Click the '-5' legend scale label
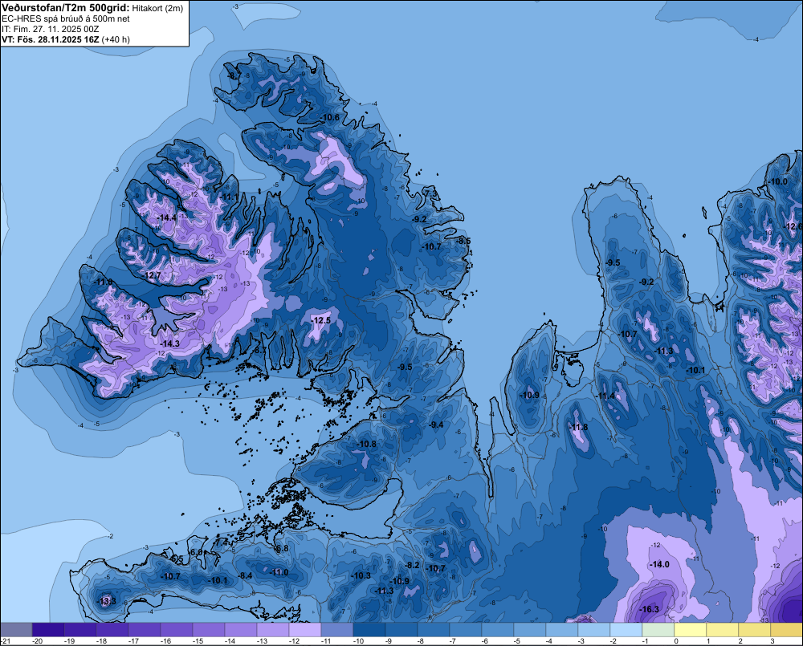This screenshot has height=646, width=803. [x=517, y=641]
